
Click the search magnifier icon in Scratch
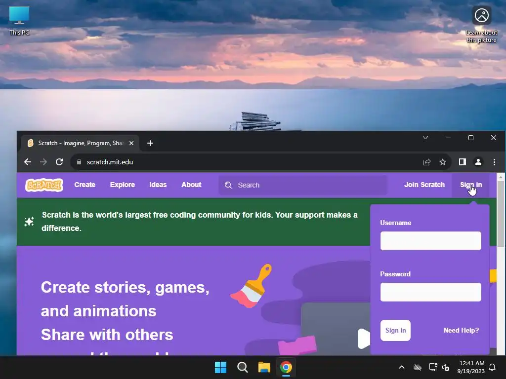point(228,185)
